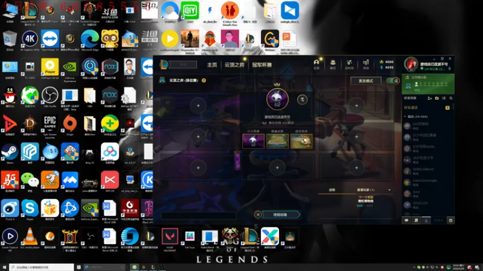Image resolution: width=483 pixels, height=271 pixels.
Task: Click the add friend icon
Action: pos(429,98)
